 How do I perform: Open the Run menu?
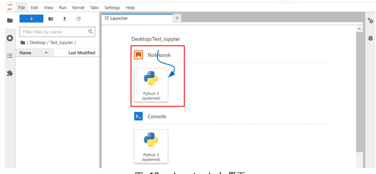tap(63, 7)
